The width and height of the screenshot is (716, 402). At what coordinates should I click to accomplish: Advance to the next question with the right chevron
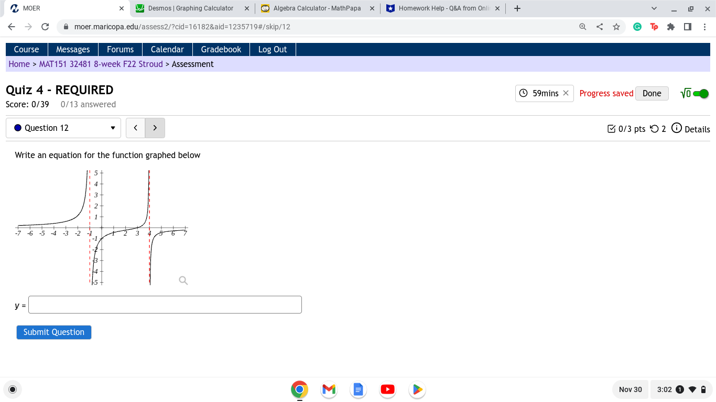[x=155, y=127]
